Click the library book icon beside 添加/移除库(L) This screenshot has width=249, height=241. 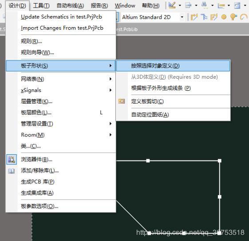[x=11, y=171]
